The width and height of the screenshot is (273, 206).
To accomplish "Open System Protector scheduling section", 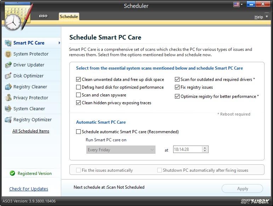I will pos(31,54).
